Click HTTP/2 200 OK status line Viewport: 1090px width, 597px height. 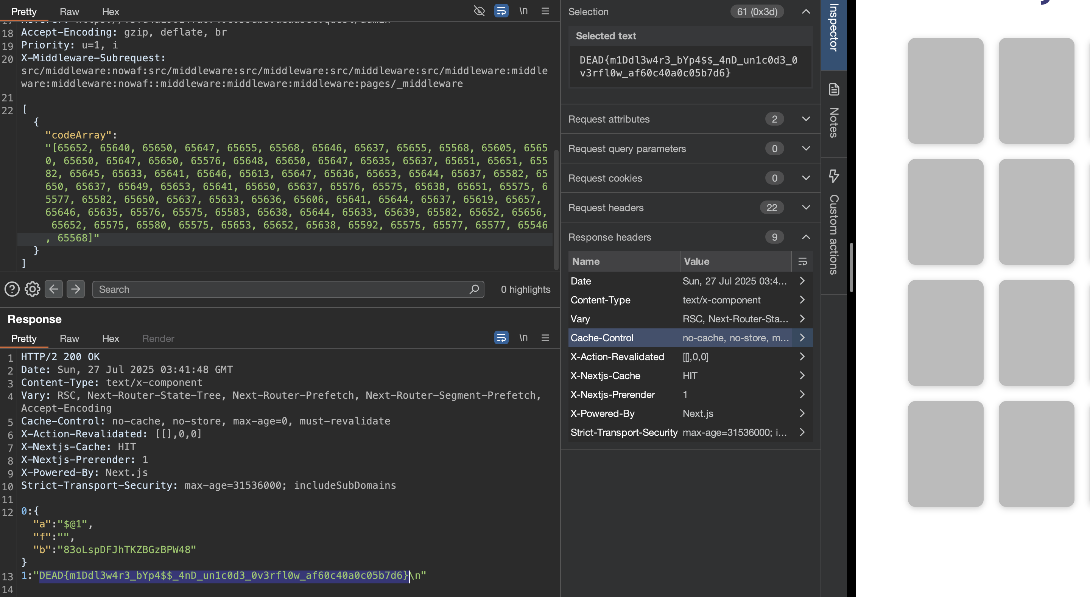[x=61, y=357]
